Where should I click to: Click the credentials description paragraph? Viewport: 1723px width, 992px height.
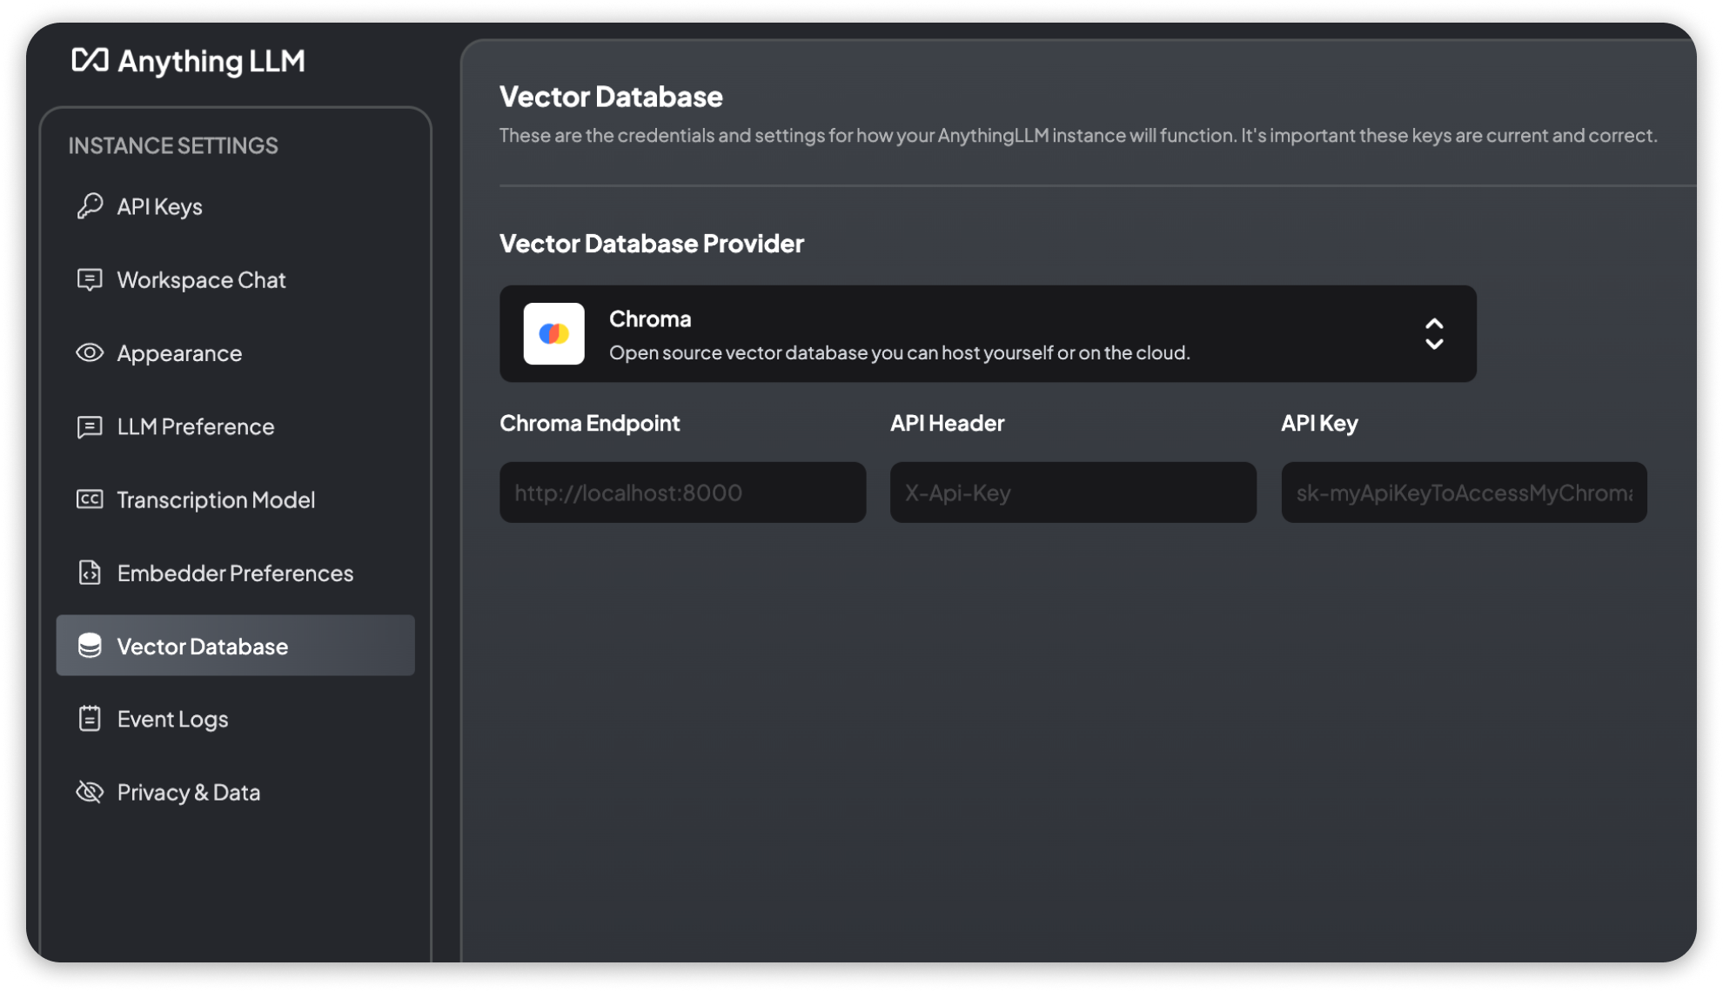[x=1078, y=136]
